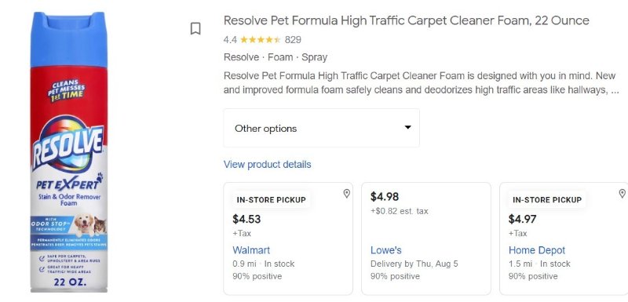
Task: Open the Lowe's store link
Action: coord(385,250)
